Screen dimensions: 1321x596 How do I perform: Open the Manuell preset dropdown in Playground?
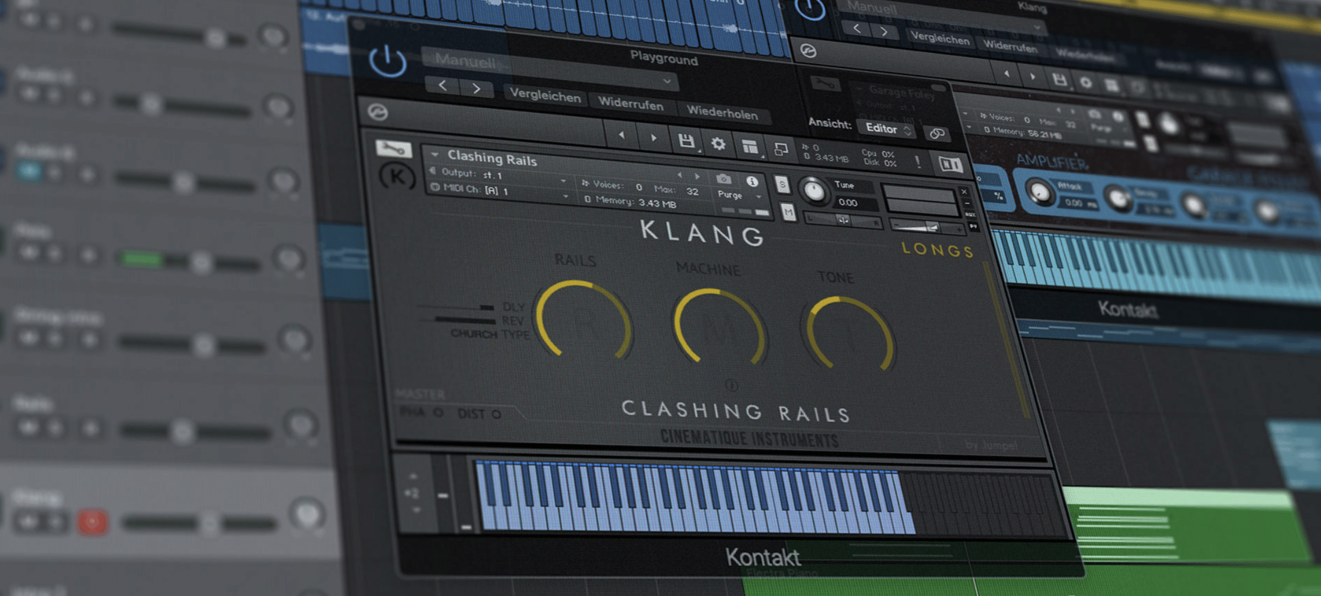551,70
